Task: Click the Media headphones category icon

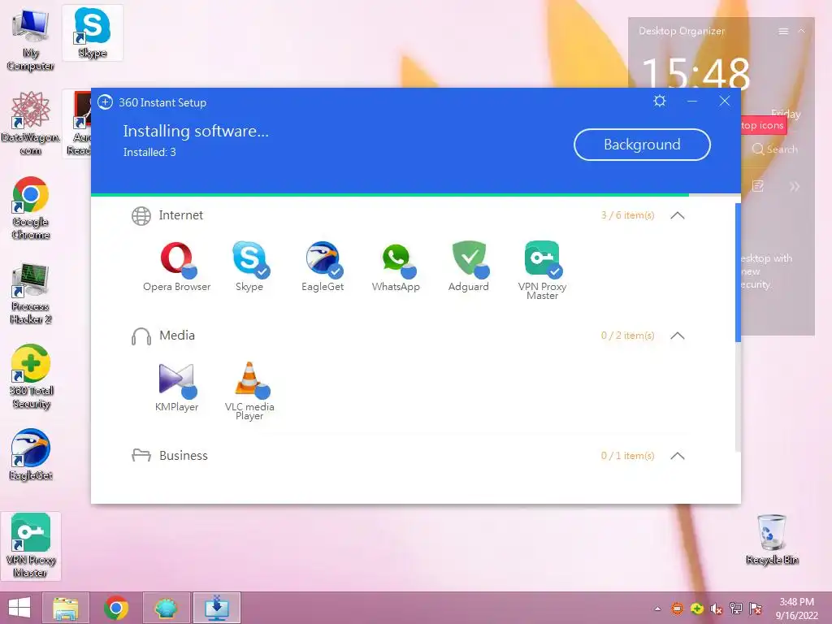Action: pyautogui.click(x=141, y=336)
